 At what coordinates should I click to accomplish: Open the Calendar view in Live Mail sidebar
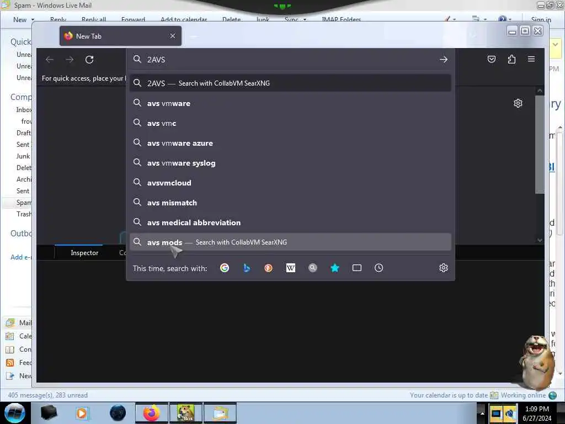pyautogui.click(x=19, y=336)
